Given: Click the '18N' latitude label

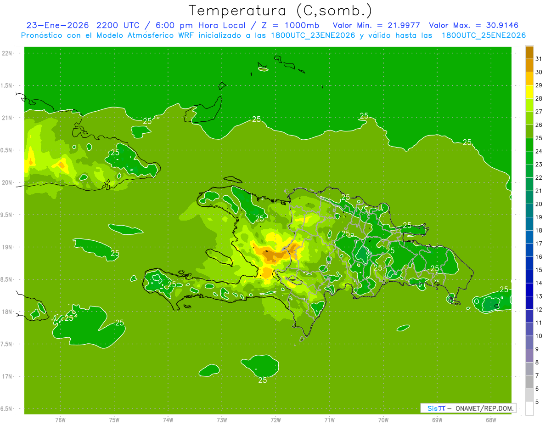Looking at the screenshot, I should (x=7, y=312).
